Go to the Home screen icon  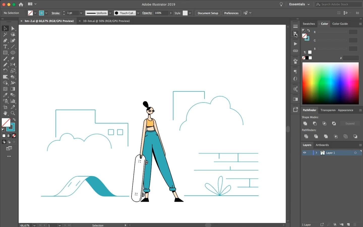(21, 4)
